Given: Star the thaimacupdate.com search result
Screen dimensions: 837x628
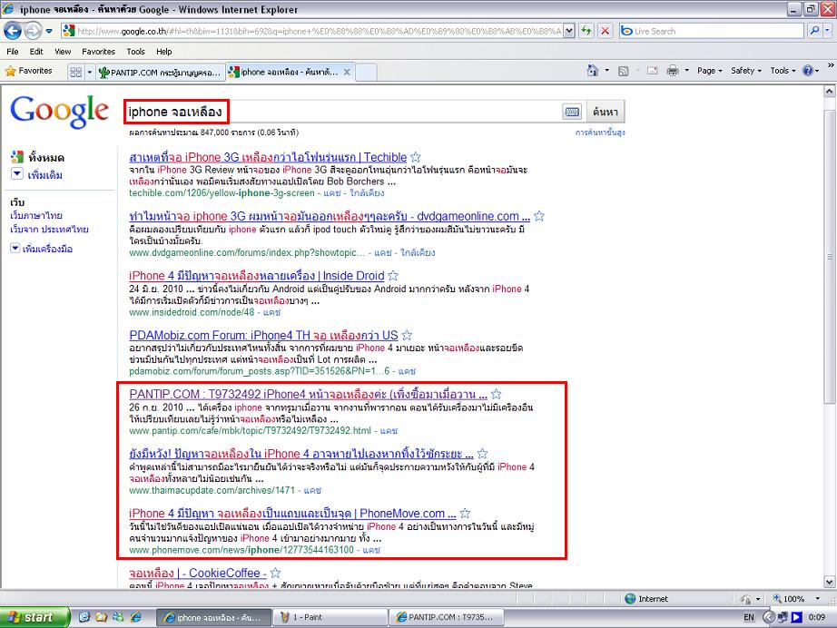Looking at the screenshot, I should [482, 454].
